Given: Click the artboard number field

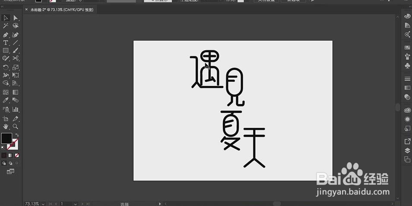Looking at the screenshot, I should (x=67, y=204).
